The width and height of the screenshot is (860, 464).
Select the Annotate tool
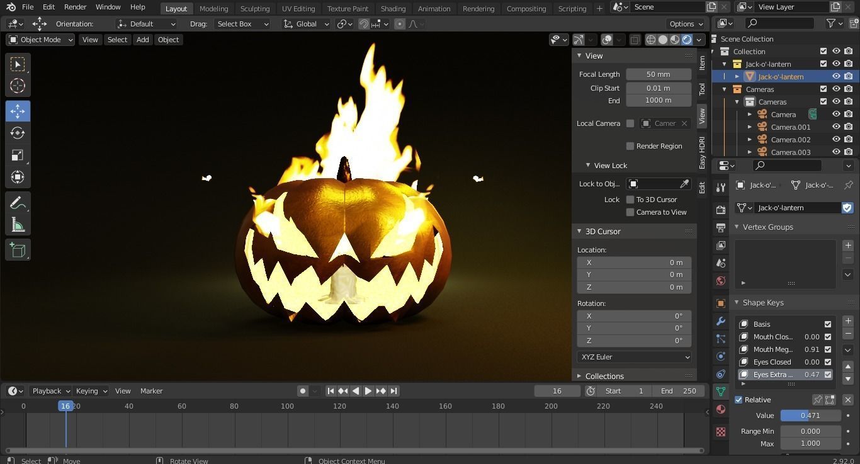18,203
